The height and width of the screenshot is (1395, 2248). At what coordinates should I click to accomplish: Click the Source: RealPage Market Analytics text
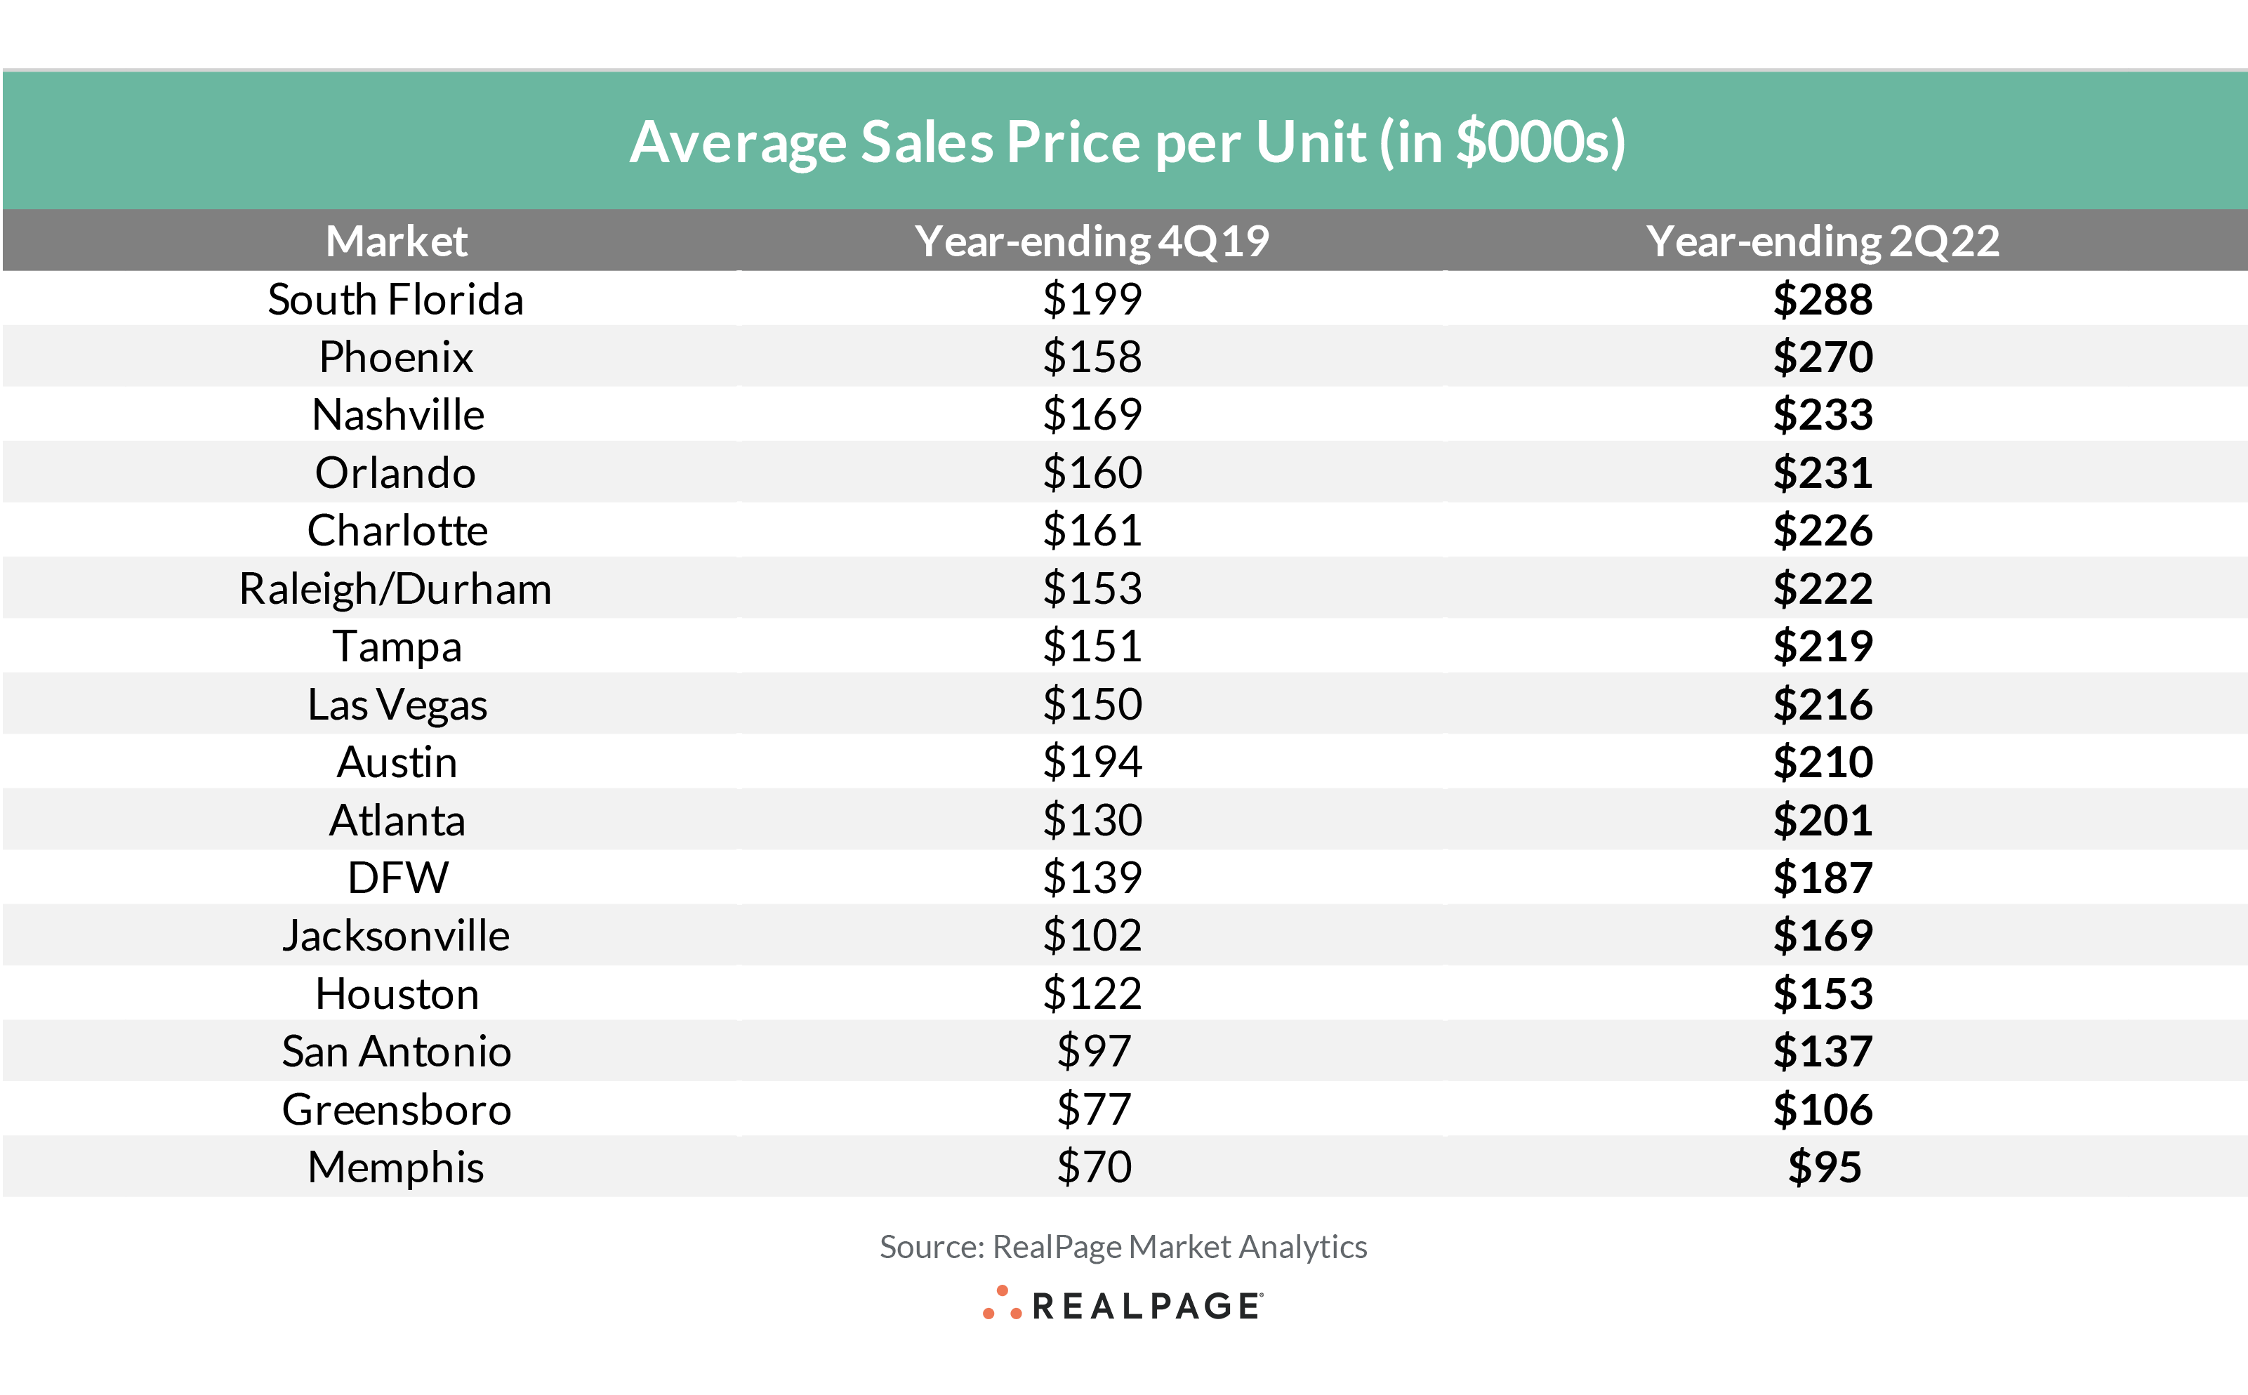click(x=1123, y=1246)
